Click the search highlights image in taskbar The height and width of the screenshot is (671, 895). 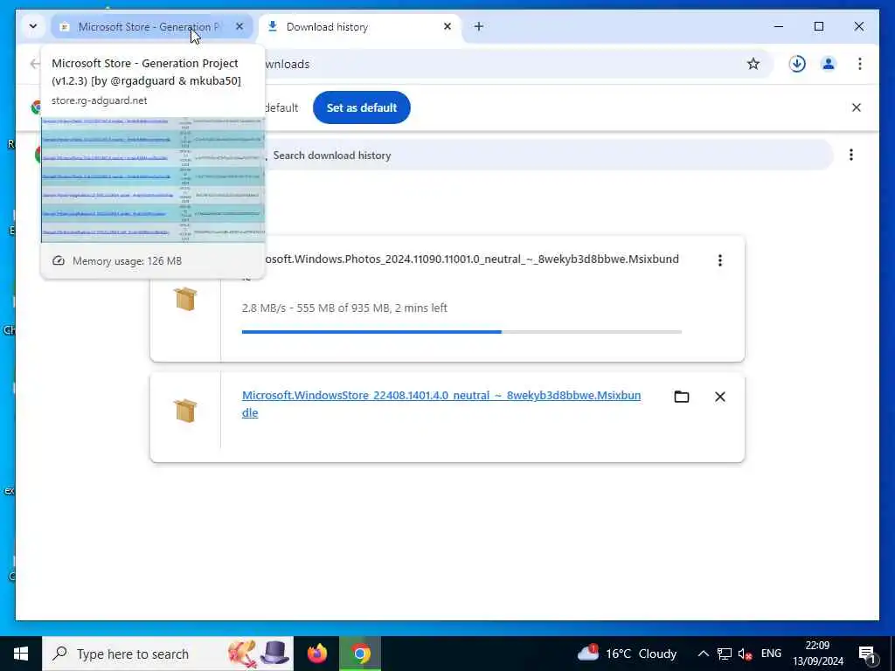[259, 654]
